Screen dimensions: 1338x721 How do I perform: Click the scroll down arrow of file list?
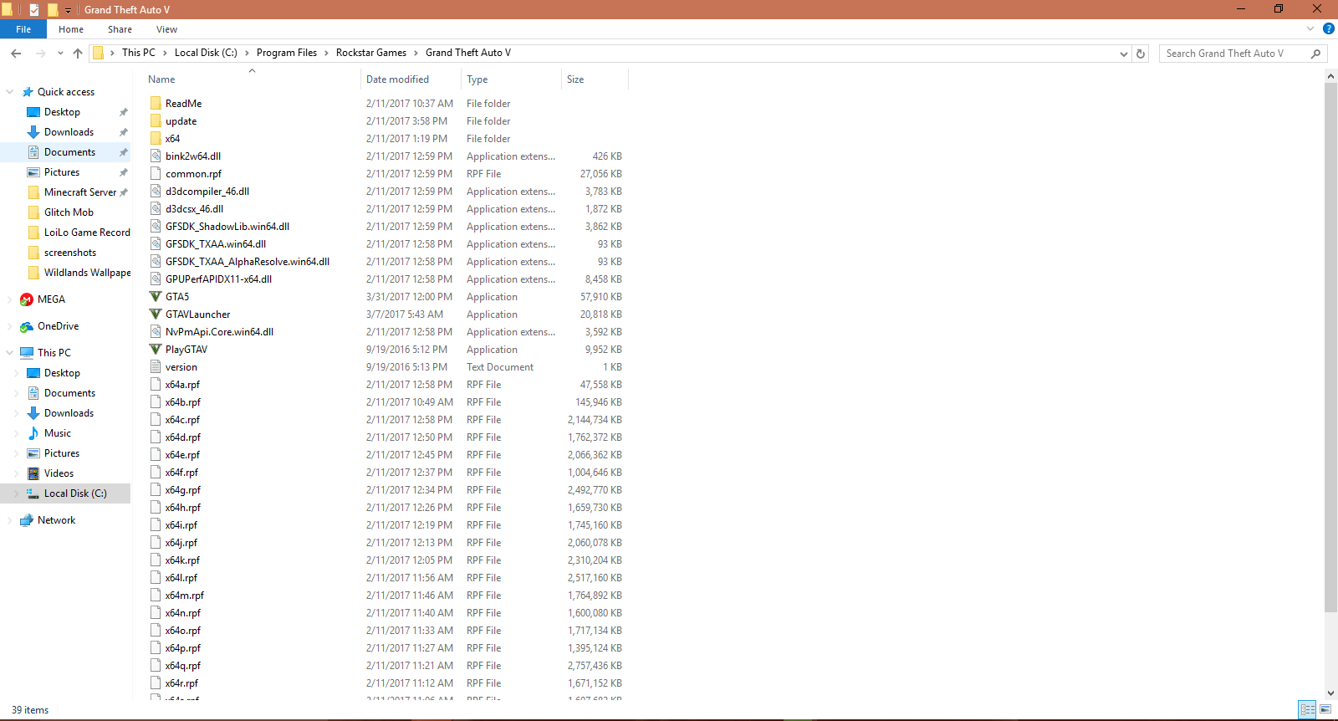(1330, 693)
